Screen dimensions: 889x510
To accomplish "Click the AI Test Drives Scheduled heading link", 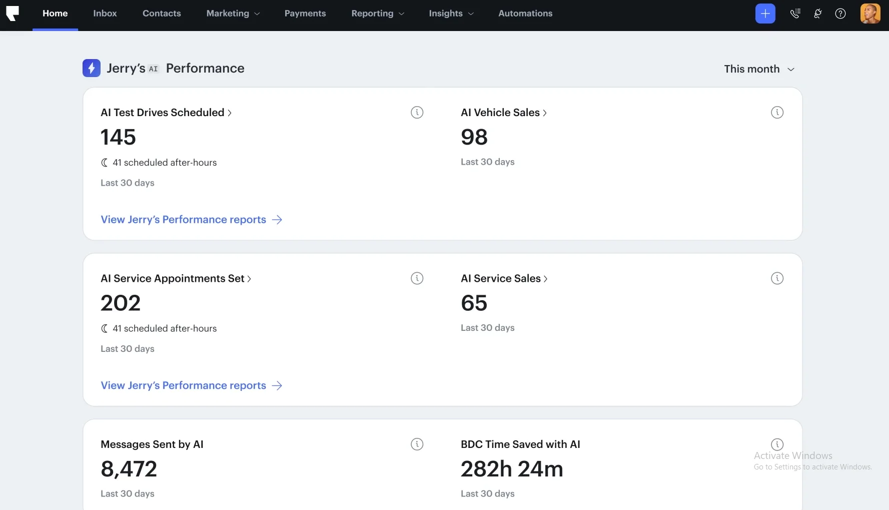I will 162,112.
